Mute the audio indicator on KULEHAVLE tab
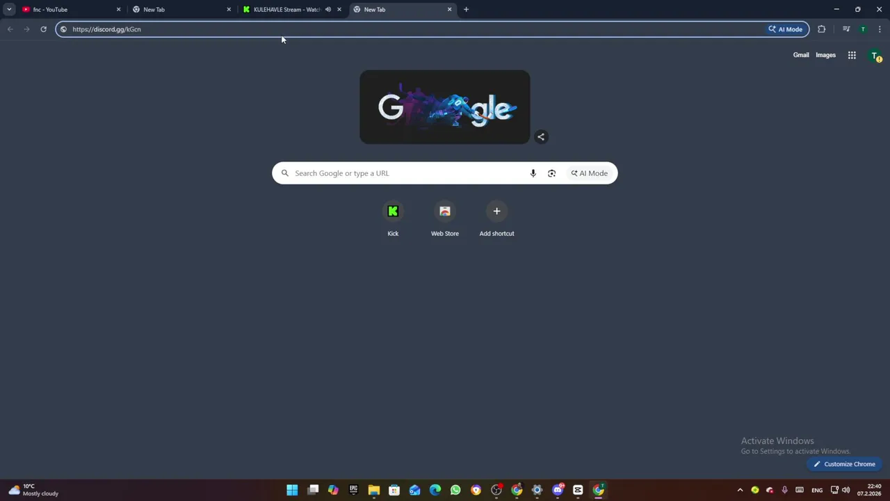 328,10
